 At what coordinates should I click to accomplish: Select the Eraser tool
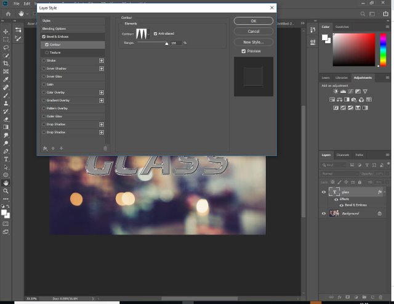(6, 119)
